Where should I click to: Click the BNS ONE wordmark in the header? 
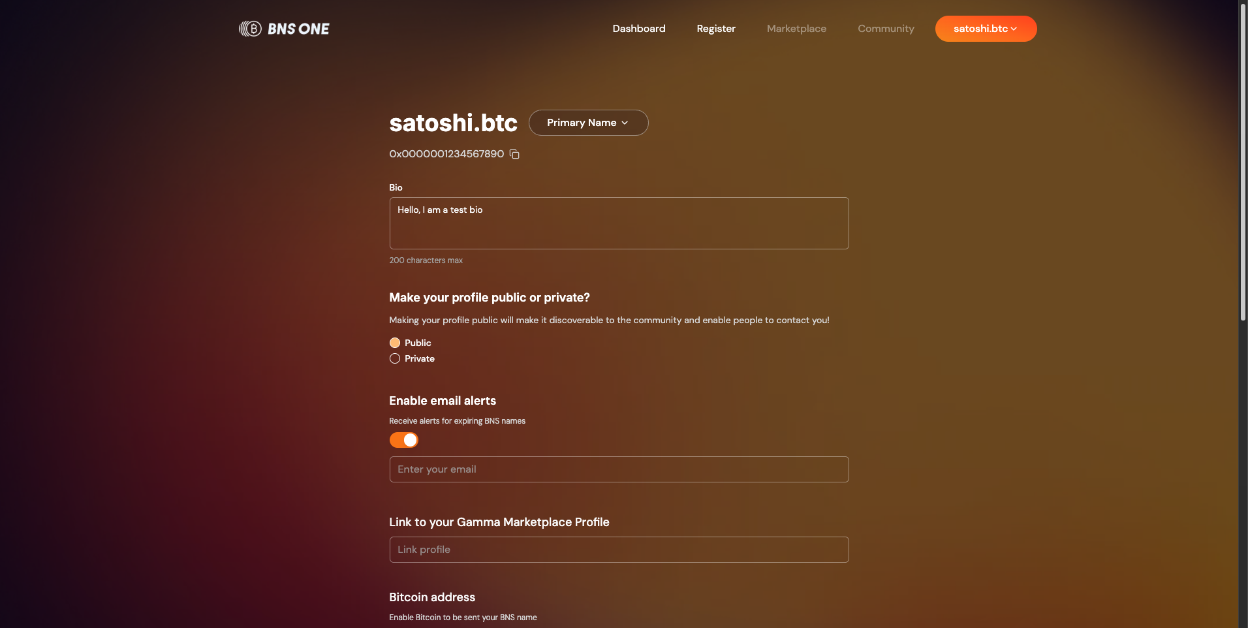point(298,29)
